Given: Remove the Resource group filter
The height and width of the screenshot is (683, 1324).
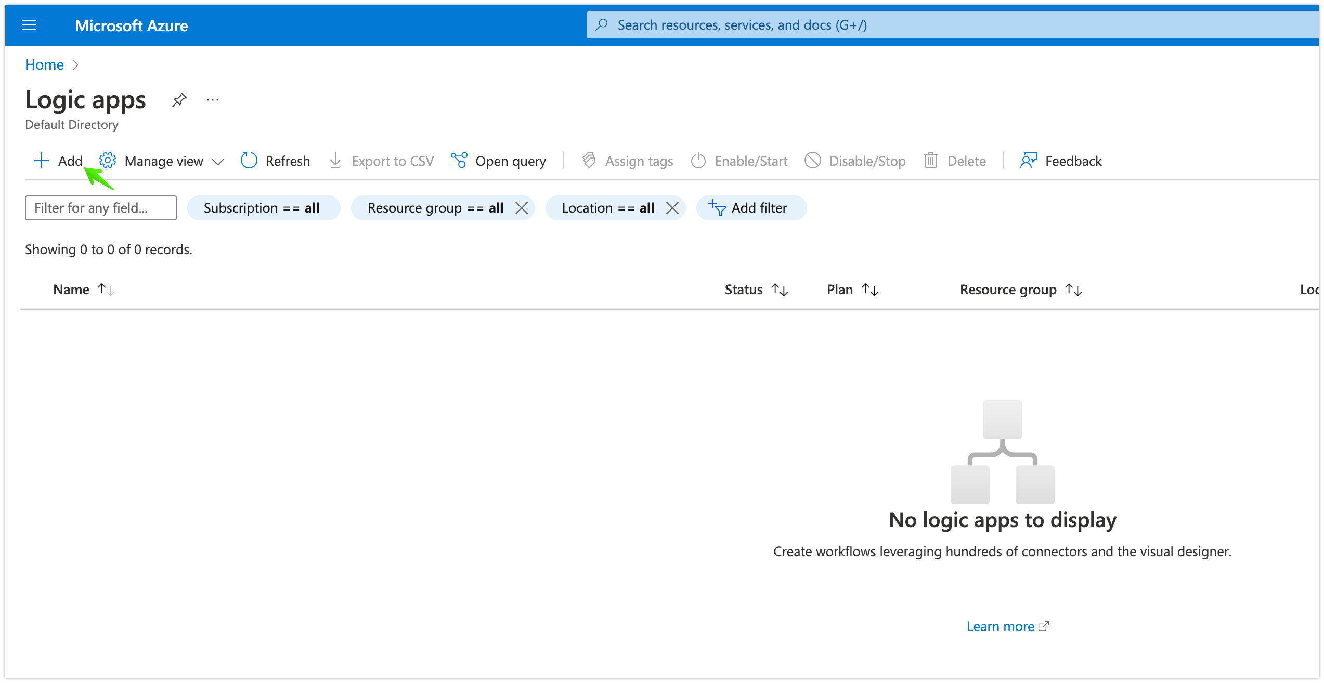Looking at the screenshot, I should pos(522,208).
